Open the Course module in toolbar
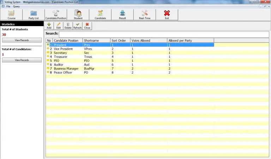Viewport: 271px width, 159px height. point(11,14)
